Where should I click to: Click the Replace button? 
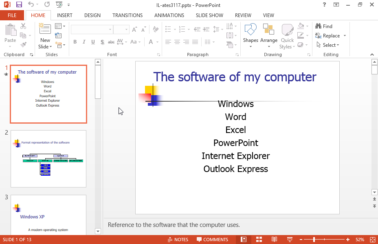coord(327,36)
